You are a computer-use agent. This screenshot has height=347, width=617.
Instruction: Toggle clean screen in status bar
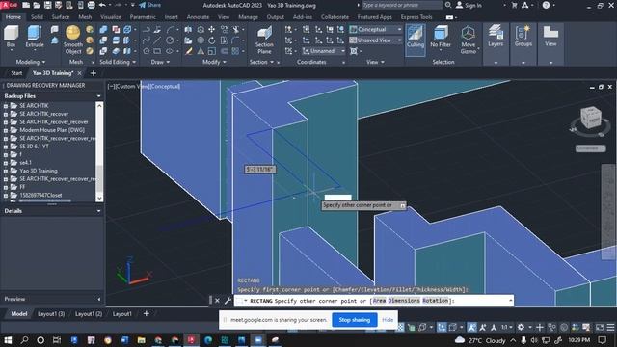click(x=600, y=327)
